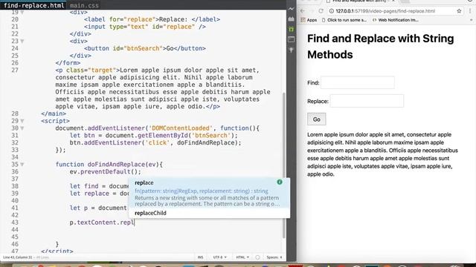Click the 'Line 43, Column 31' status text

tap(17, 257)
